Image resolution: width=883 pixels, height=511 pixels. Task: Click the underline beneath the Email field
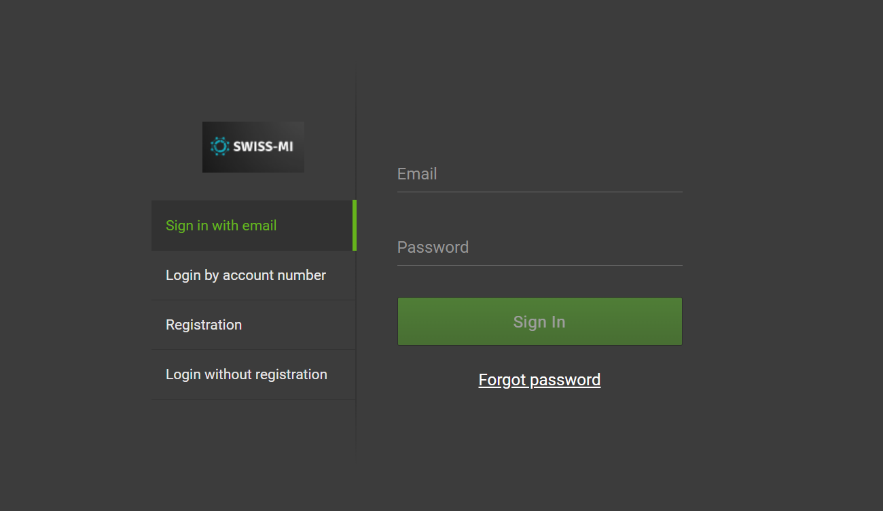coord(539,192)
